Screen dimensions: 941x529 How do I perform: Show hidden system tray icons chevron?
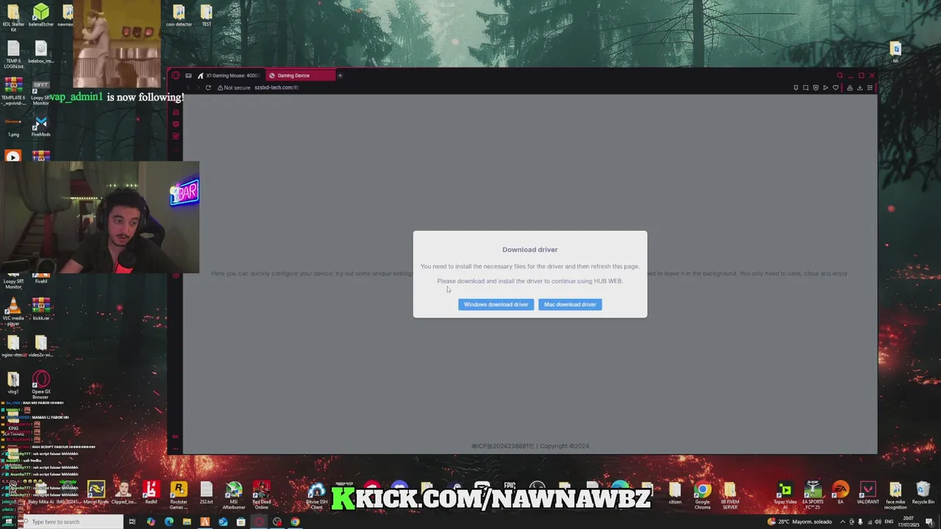[842, 522]
